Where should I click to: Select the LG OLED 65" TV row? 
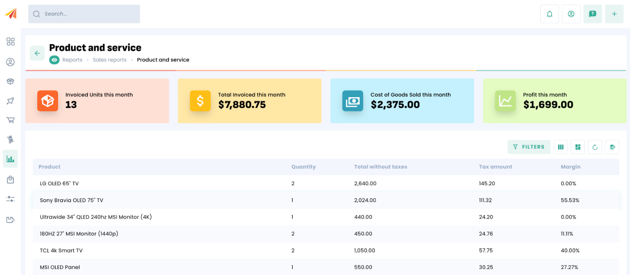[x=326, y=183]
